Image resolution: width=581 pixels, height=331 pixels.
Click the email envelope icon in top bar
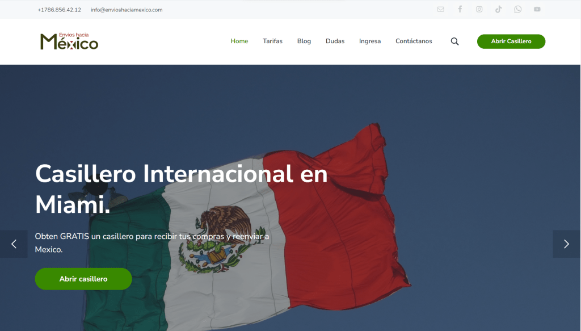click(440, 9)
